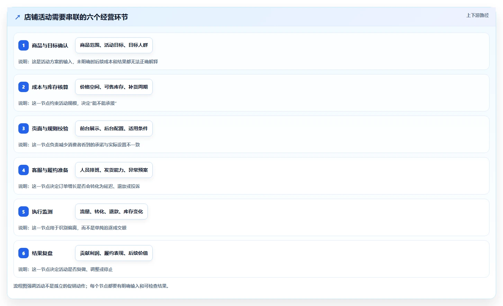Select step badge number 1
Screen dimensions: 503x306
(x=24, y=45)
